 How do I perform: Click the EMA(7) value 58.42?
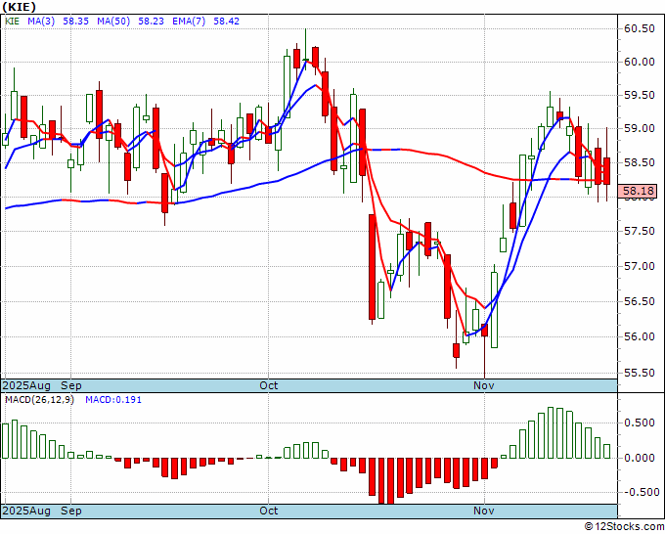226,22
